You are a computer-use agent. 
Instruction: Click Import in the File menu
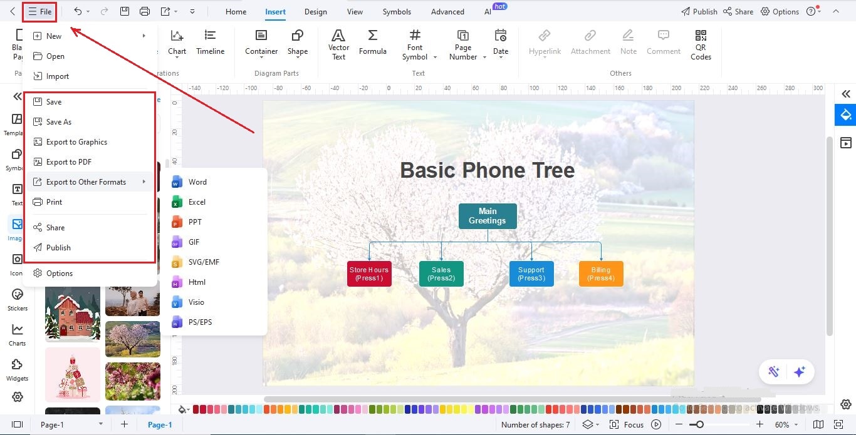90,76
